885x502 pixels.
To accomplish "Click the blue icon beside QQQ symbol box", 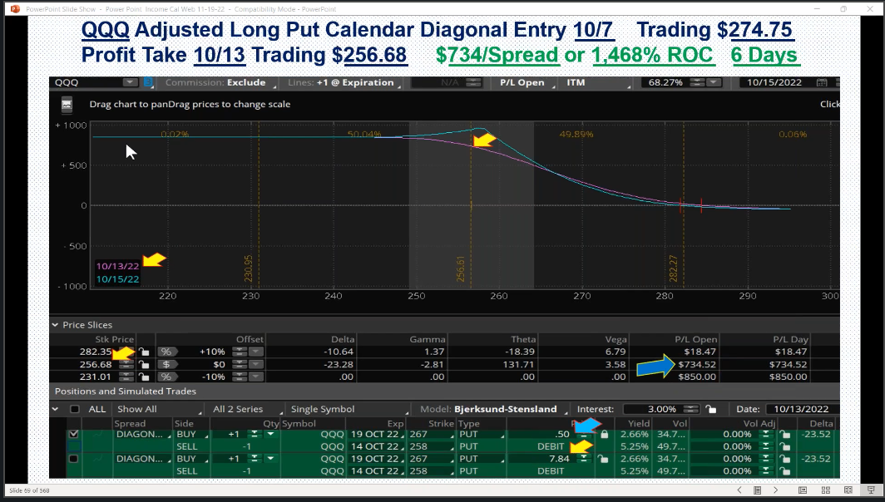I will 148,82.
